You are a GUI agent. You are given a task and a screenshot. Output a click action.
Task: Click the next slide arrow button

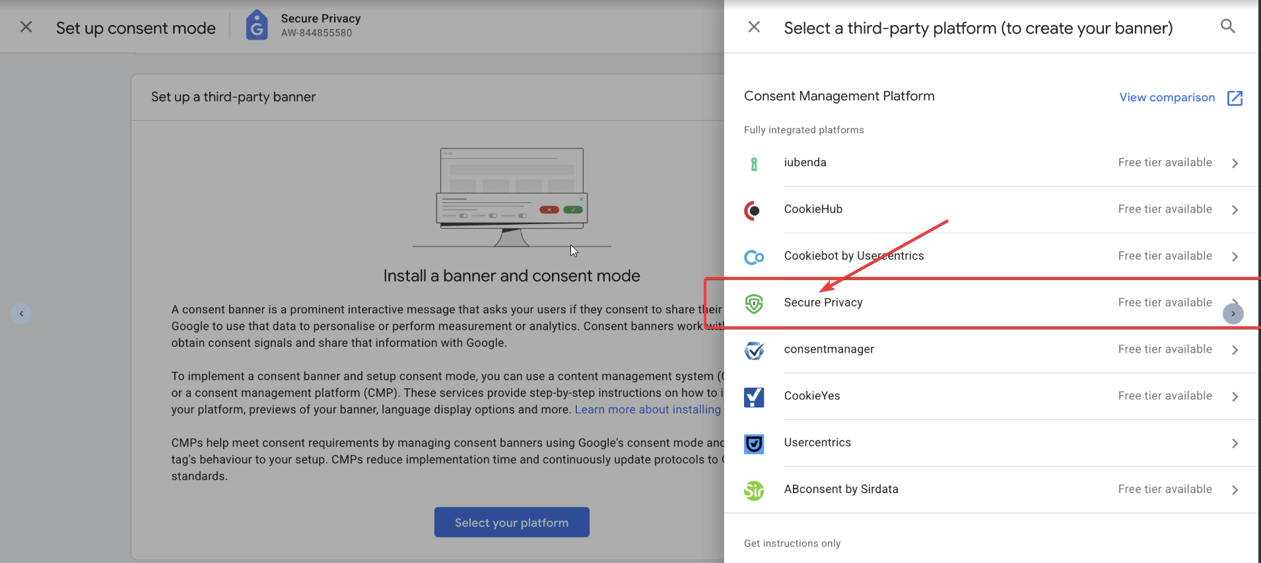pyautogui.click(x=1233, y=314)
